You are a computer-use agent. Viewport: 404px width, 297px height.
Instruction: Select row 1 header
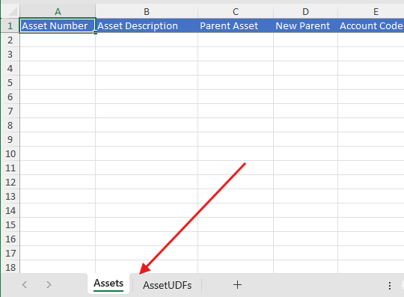tap(10, 25)
